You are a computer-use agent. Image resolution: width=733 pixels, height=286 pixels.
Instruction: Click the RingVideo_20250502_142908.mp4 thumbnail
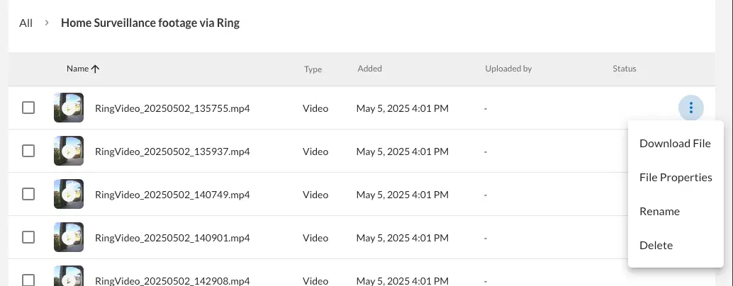(69, 276)
